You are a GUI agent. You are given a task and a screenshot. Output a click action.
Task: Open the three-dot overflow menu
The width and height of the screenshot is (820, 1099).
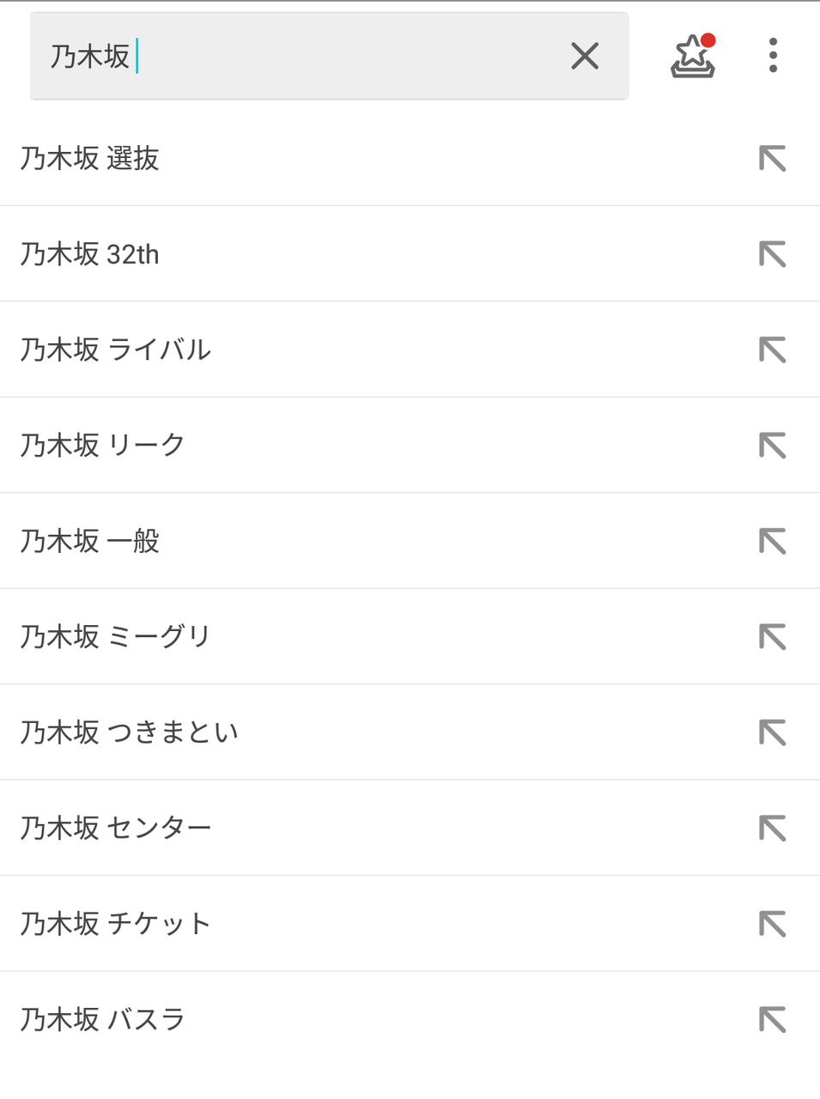(x=773, y=56)
